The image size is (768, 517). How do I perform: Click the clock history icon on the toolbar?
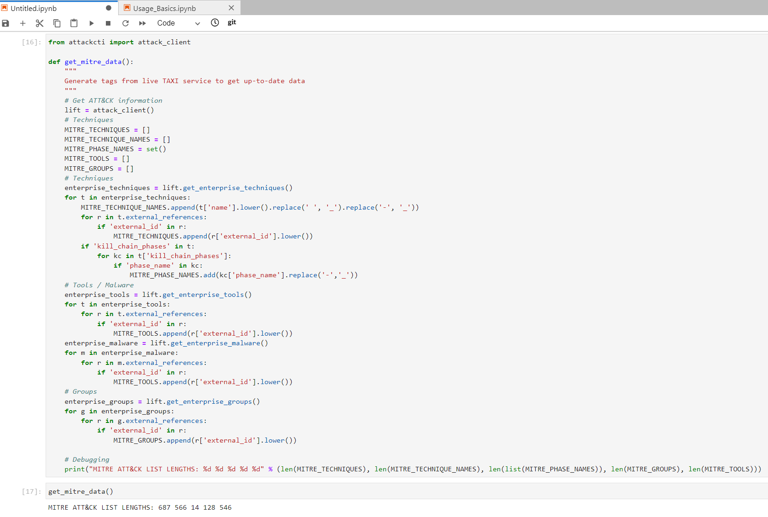coord(214,23)
